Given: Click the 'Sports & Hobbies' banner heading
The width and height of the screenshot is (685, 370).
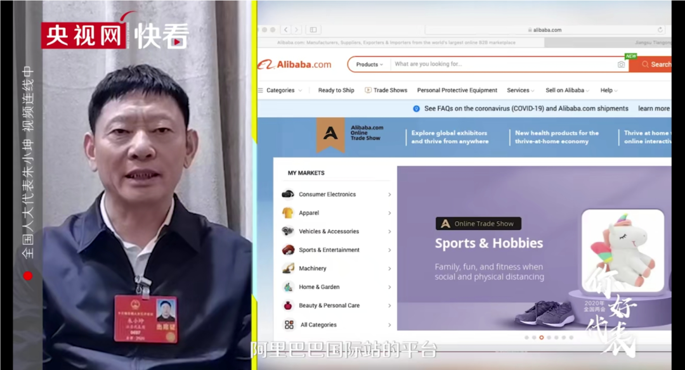Looking at the screenshot, I should [x=489, y=243].
